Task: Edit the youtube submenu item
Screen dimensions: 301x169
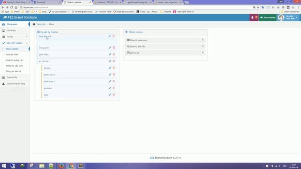Action: coord(110,88)
